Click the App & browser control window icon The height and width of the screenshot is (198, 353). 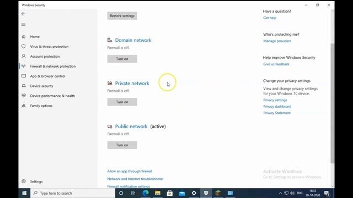click(24, 76)
